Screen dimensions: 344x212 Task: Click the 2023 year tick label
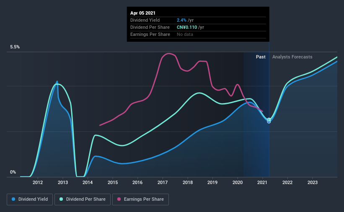[313, 182]
